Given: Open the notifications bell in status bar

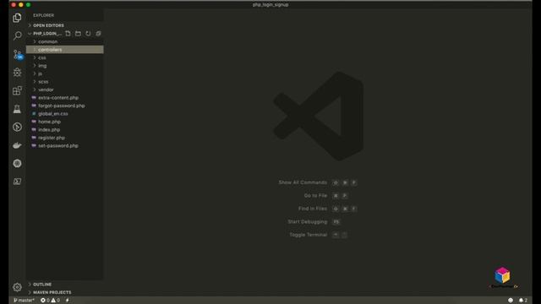Looking at the screenshot, I should click(522, 301).
